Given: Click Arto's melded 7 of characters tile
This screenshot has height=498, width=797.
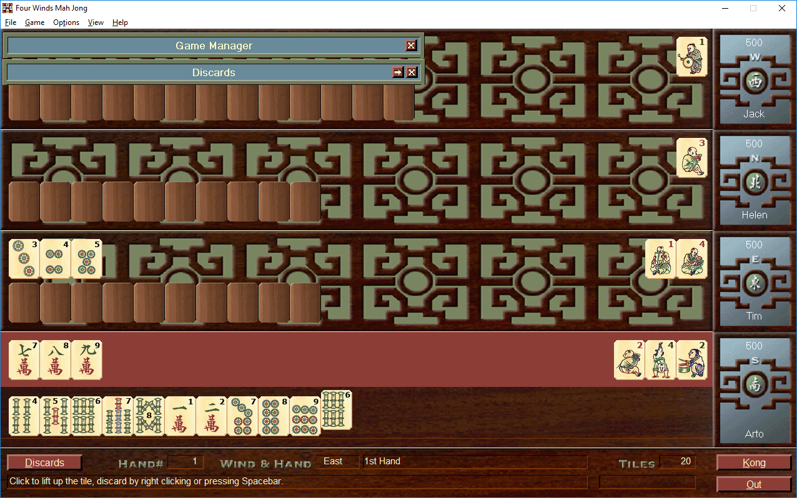Looking at the screenshot, I should [24, 360].
